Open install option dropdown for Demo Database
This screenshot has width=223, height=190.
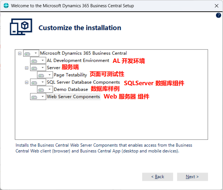45,89
